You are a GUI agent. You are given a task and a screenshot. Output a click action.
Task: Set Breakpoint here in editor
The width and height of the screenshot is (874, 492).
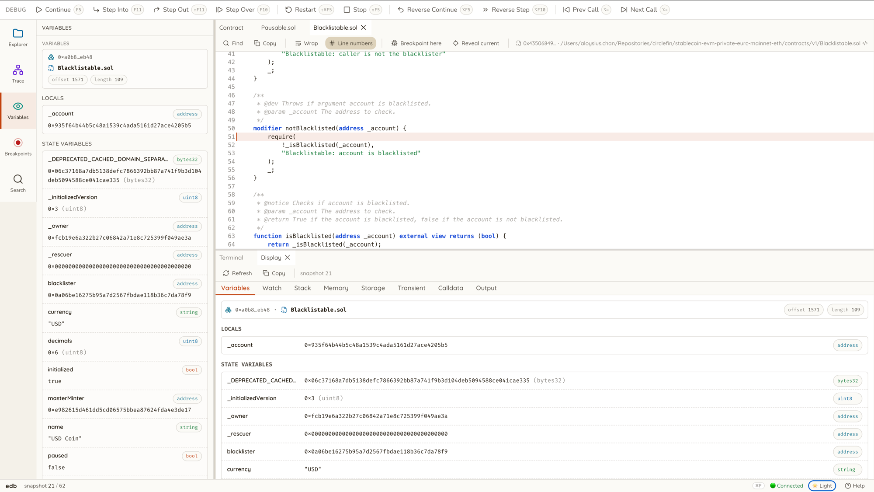416,43
